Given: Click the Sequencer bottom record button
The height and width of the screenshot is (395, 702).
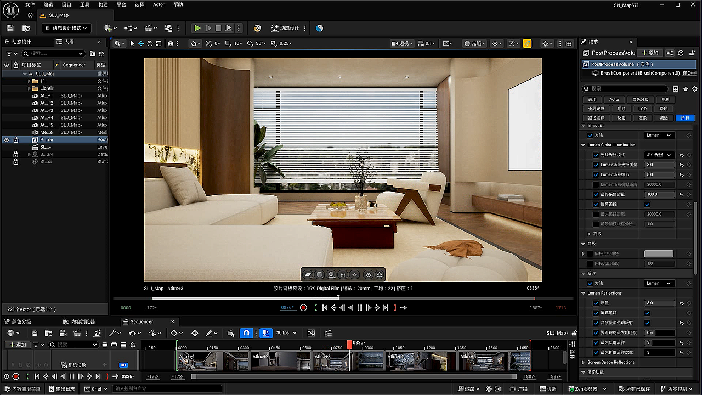Looking at the screenshot, I should pyautogui.click(x=16, y=376).
